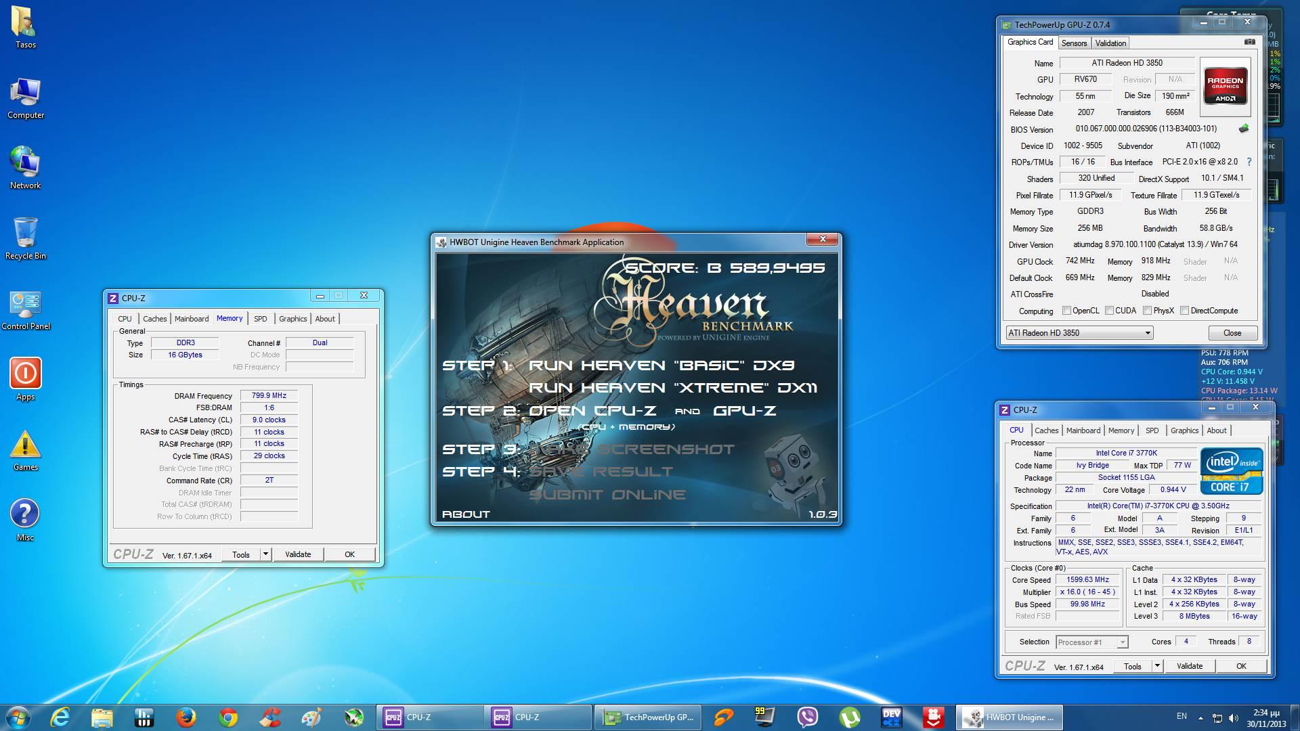Open Dev-C++ from the taskbar
1300x731 pixels.
pos(891,717)
